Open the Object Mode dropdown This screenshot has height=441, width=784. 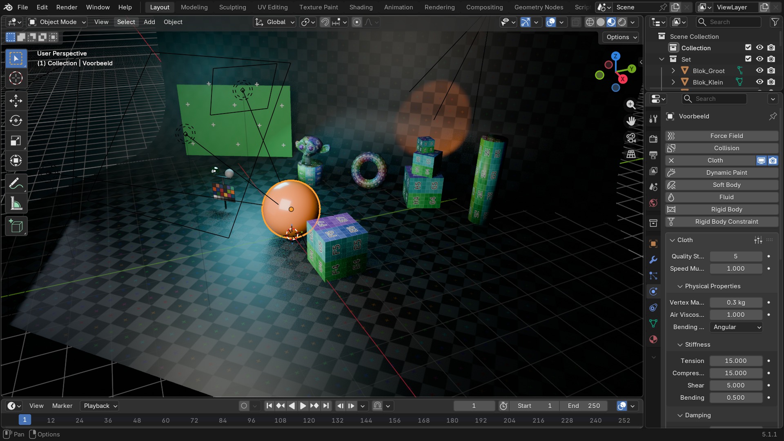click(x=57, y=22)
